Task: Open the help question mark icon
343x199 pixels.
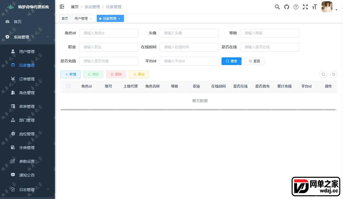Action: click(296, 7)
